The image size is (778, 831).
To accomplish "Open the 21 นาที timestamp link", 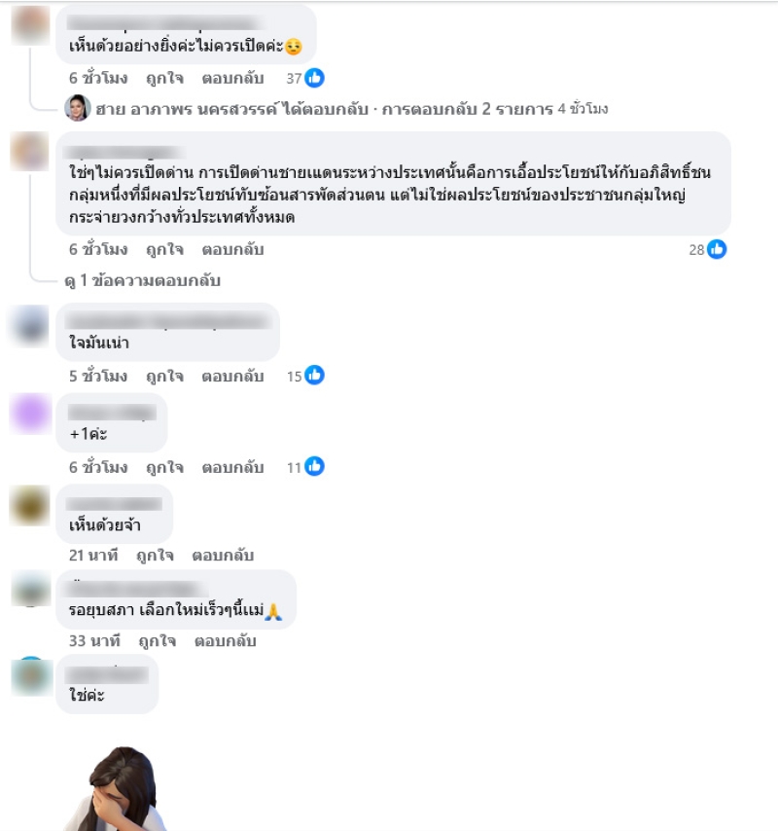I will 93,556.
